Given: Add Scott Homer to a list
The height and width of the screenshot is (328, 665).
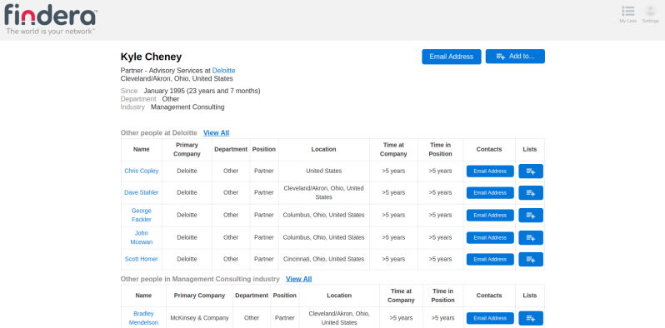Looking at the screenshot, I should [x=531, y=260].
